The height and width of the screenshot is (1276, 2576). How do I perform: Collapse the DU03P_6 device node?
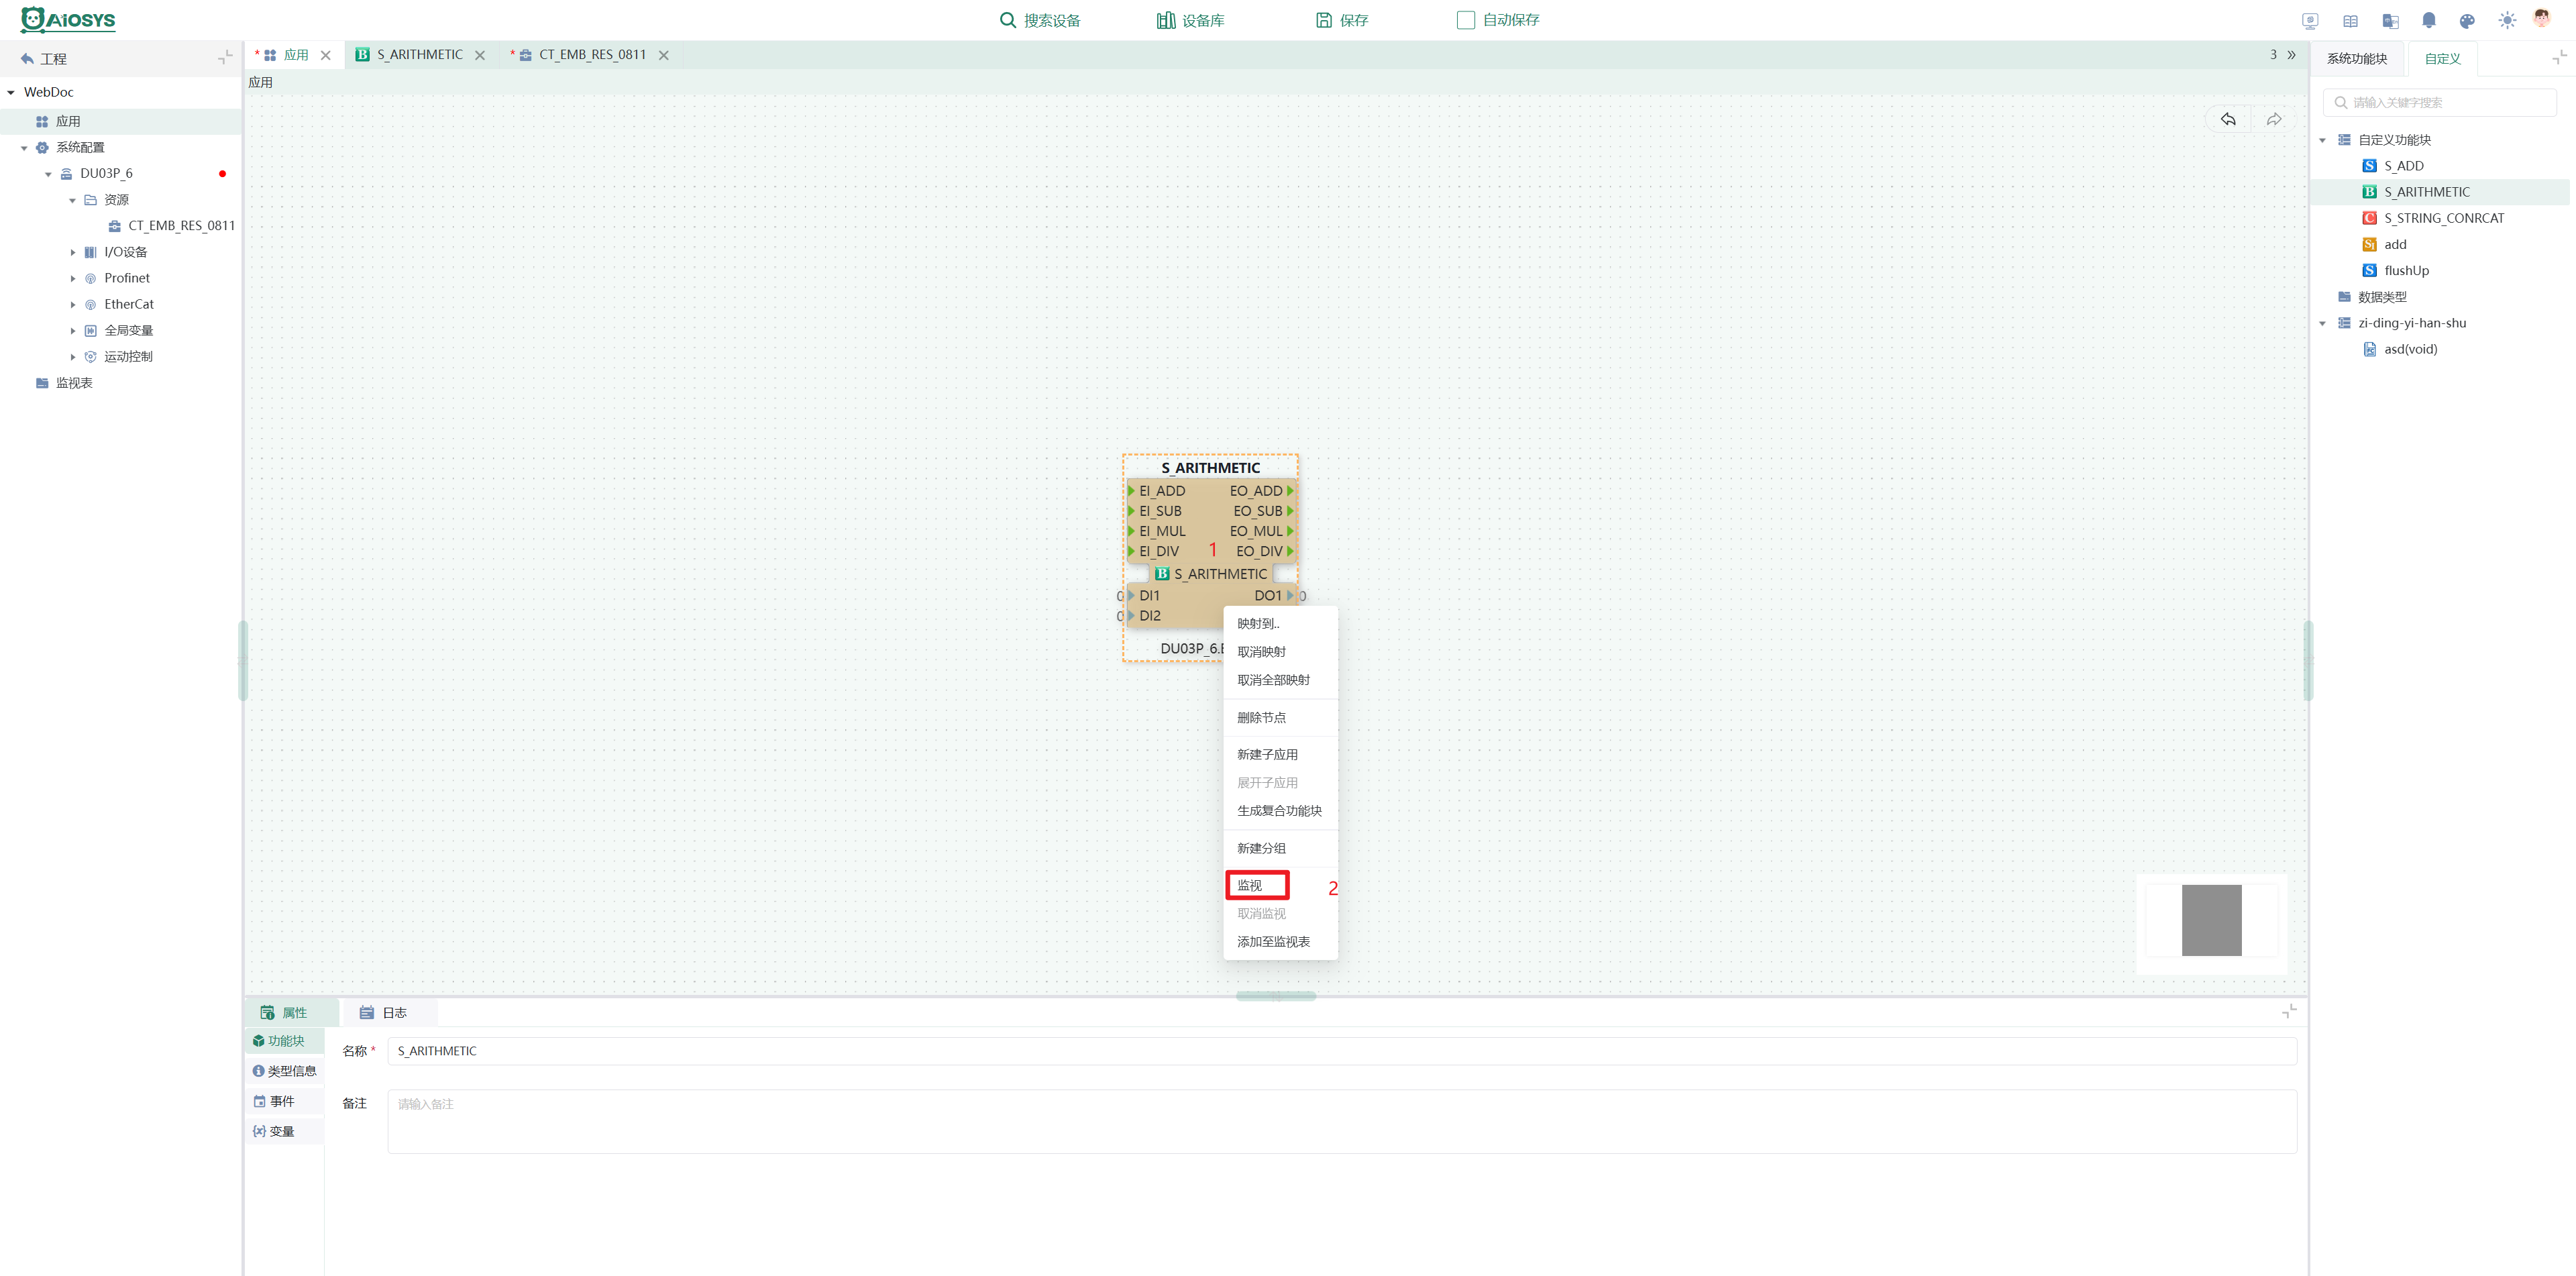click(x=48, y=174)
